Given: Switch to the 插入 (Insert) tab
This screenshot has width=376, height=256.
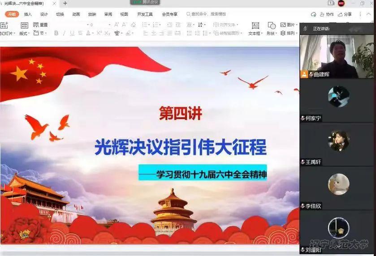Looking at the screenshot, I should (x=28, y=14).
